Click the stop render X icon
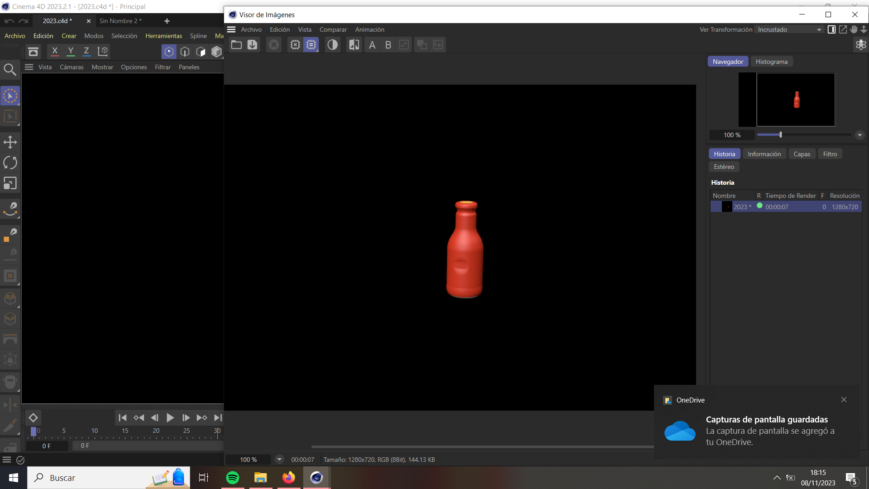869x489 pixels. 274,45
